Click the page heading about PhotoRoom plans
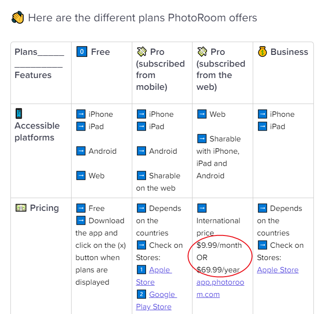Viewport: 330px width, 314px height. pos(143,17)
